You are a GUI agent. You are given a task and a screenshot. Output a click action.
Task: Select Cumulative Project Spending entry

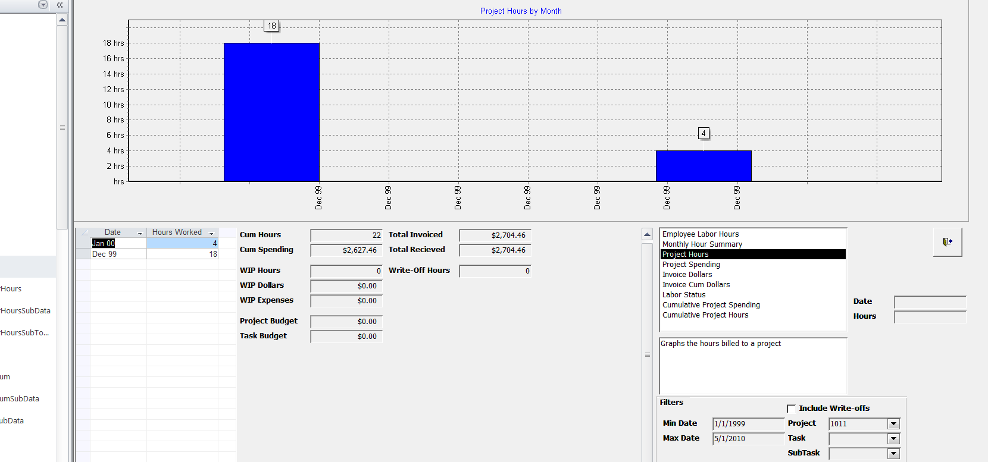753,305
